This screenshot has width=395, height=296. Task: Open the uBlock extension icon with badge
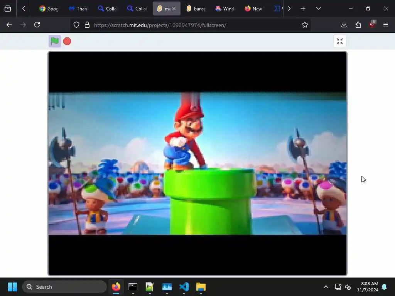372,24
